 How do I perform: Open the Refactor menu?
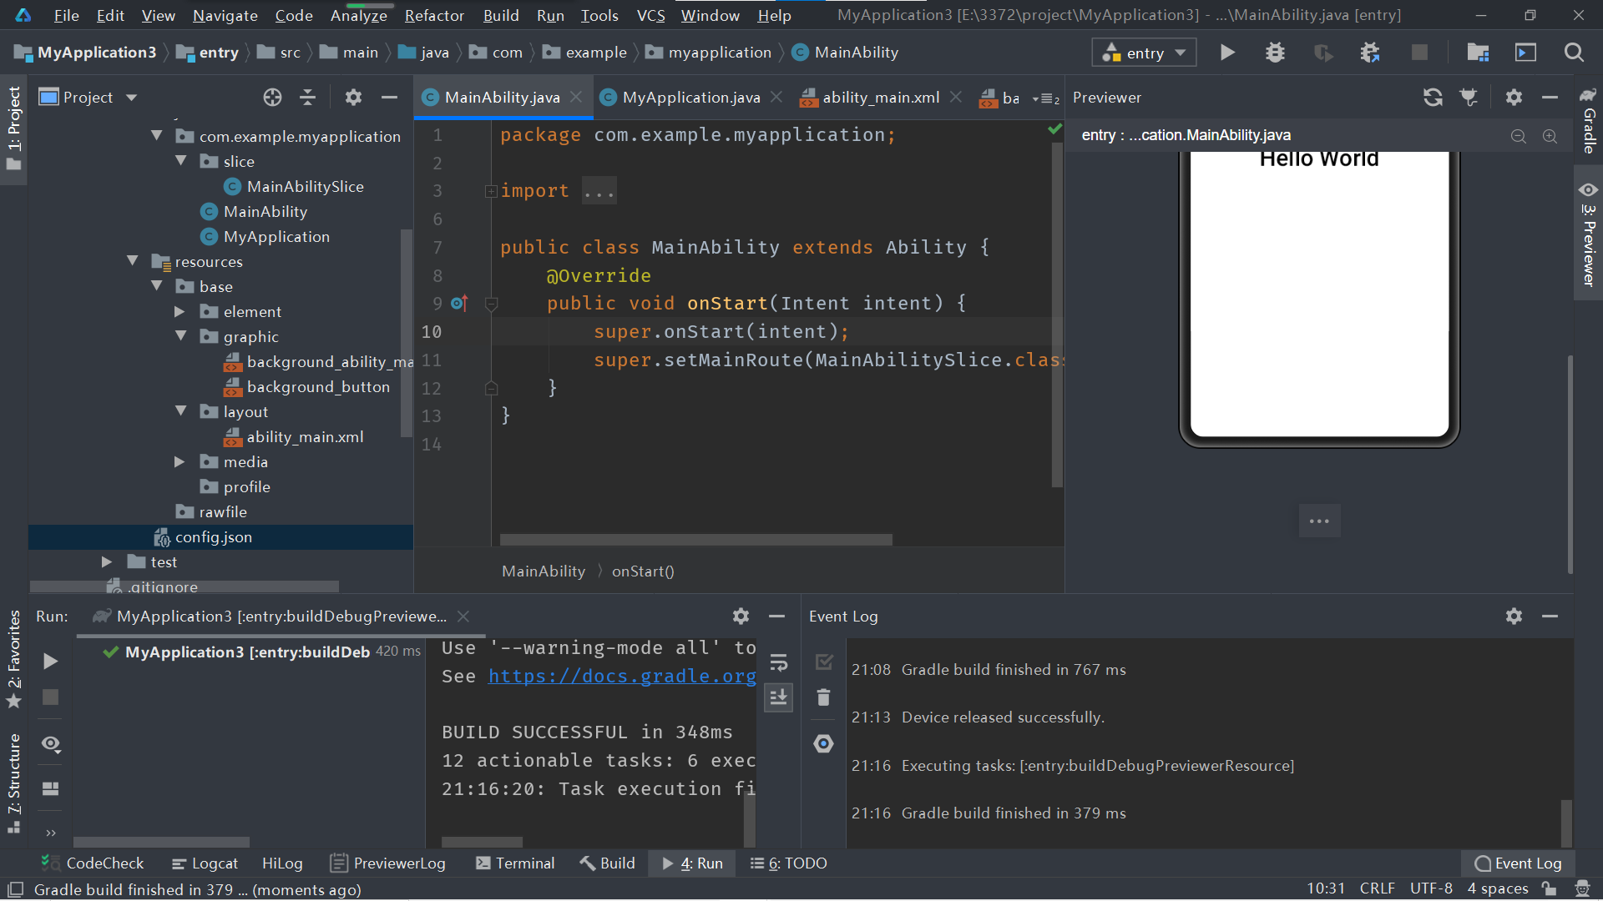pyautogui.click(x=434, y=15)
